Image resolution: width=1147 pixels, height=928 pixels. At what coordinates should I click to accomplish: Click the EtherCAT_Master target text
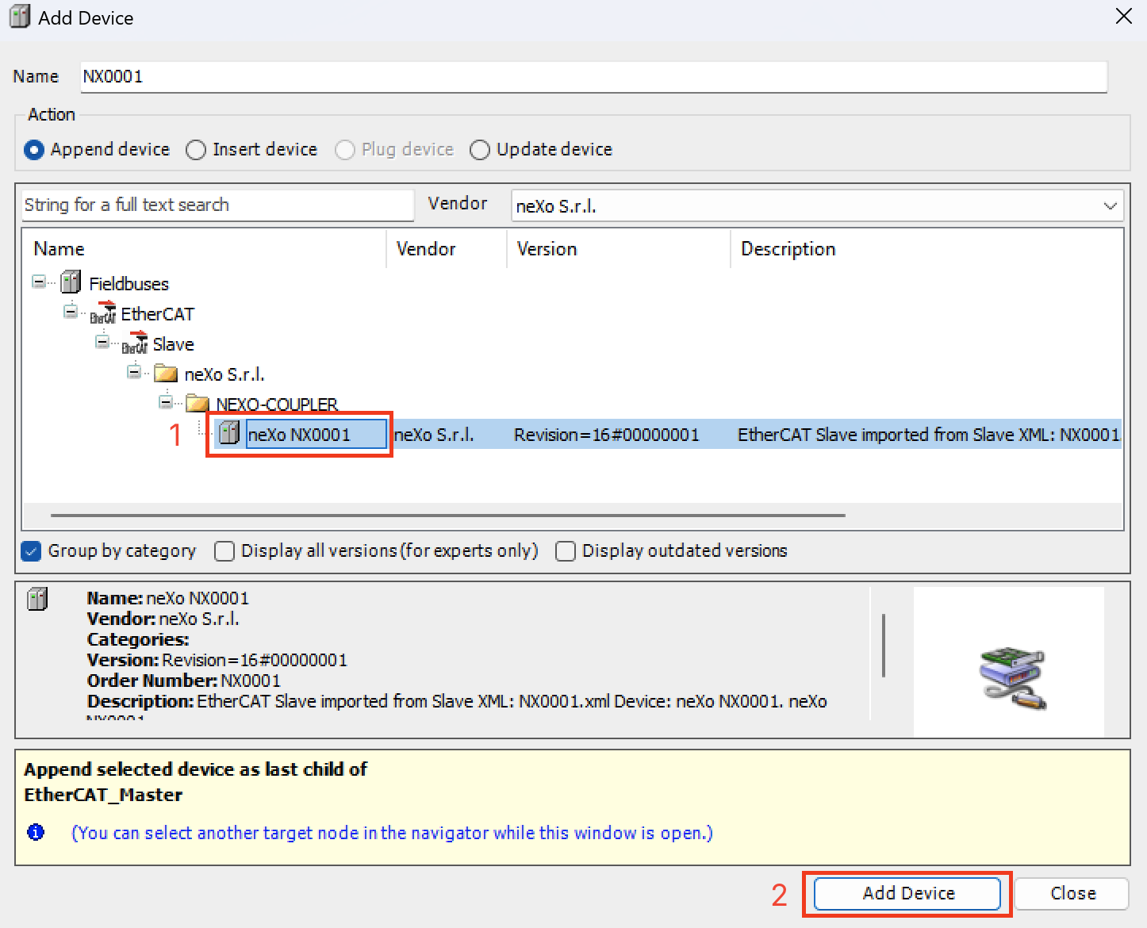coord(103,795)
